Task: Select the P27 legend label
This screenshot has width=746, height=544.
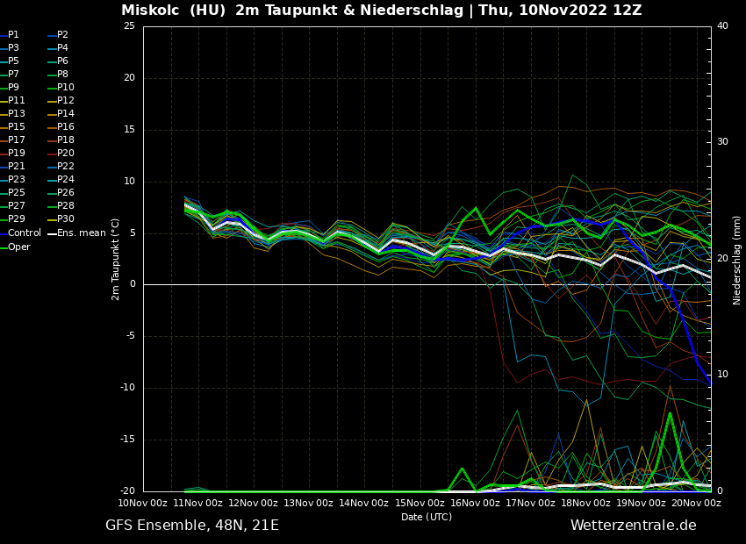Action: click(x=16, y=206)
